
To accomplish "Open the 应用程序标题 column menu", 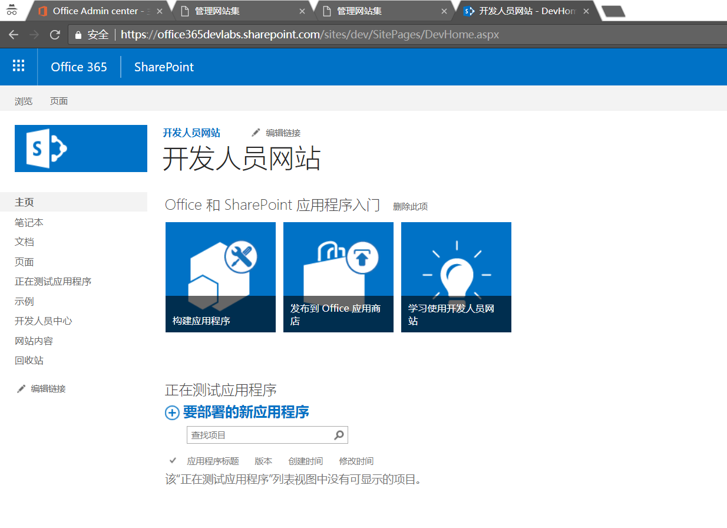I will (x=213, y=461).
